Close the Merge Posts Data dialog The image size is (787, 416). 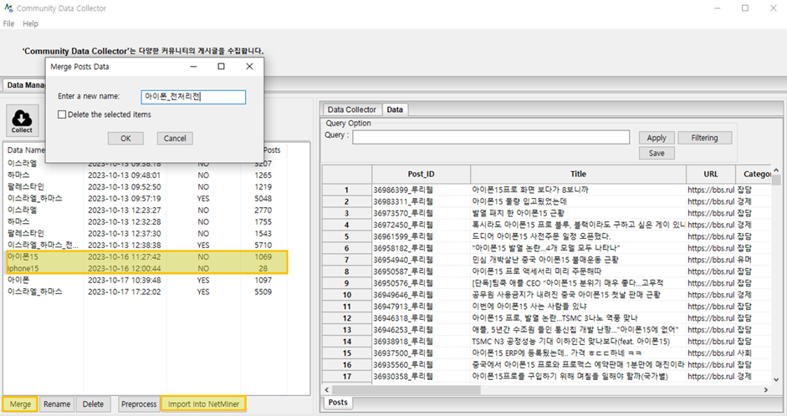249,66
